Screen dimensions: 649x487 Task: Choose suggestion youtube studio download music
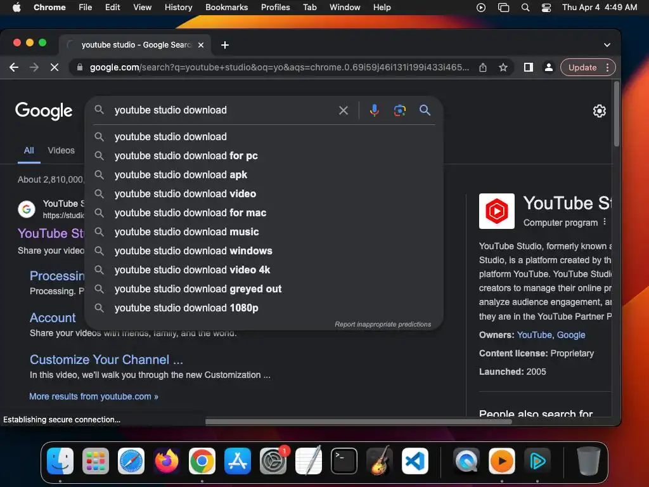[x=264, y=232]
